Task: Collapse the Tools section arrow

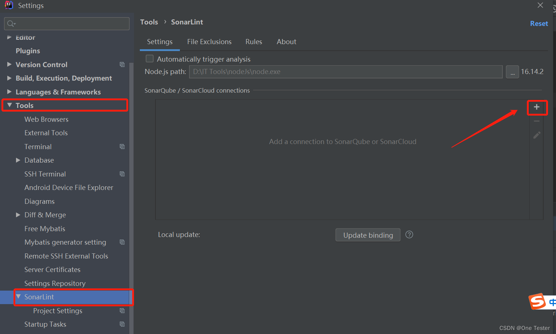Action: pos(9,105)
